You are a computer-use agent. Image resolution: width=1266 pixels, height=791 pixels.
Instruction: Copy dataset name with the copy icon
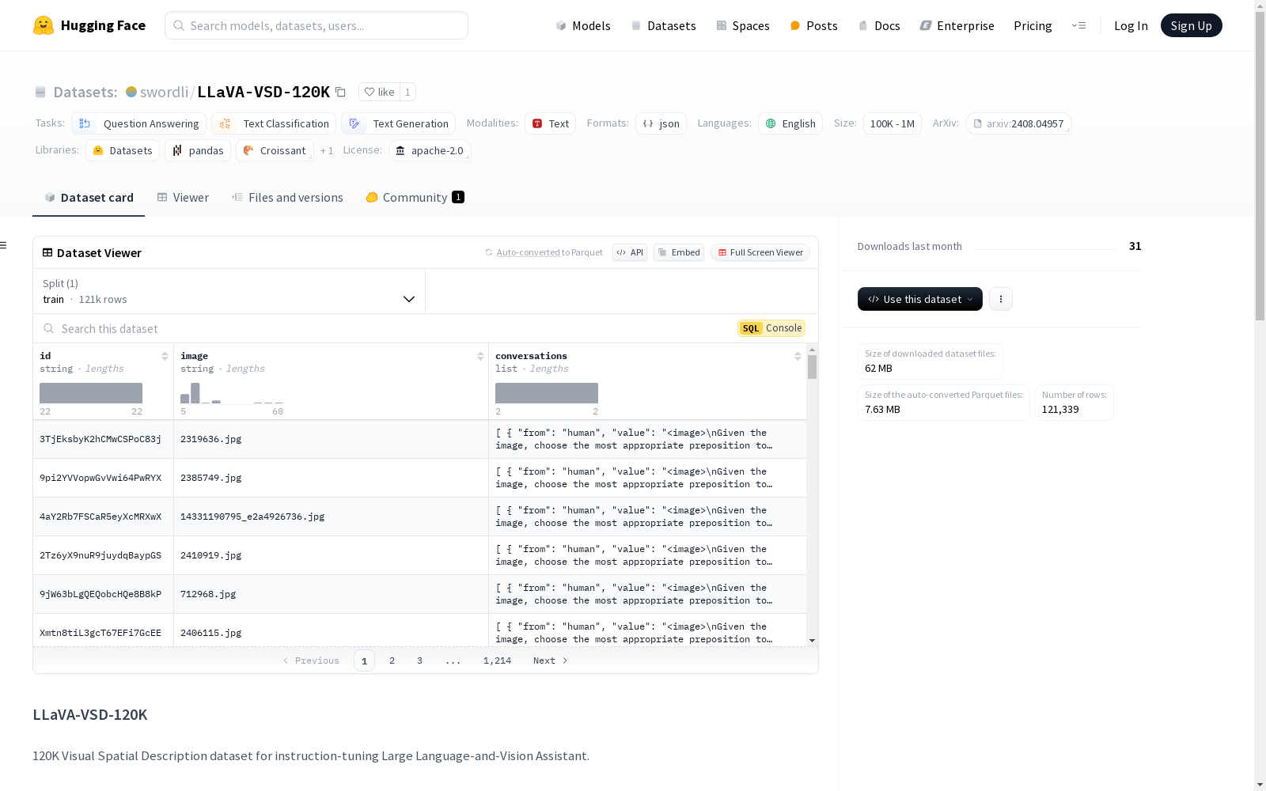340,92
